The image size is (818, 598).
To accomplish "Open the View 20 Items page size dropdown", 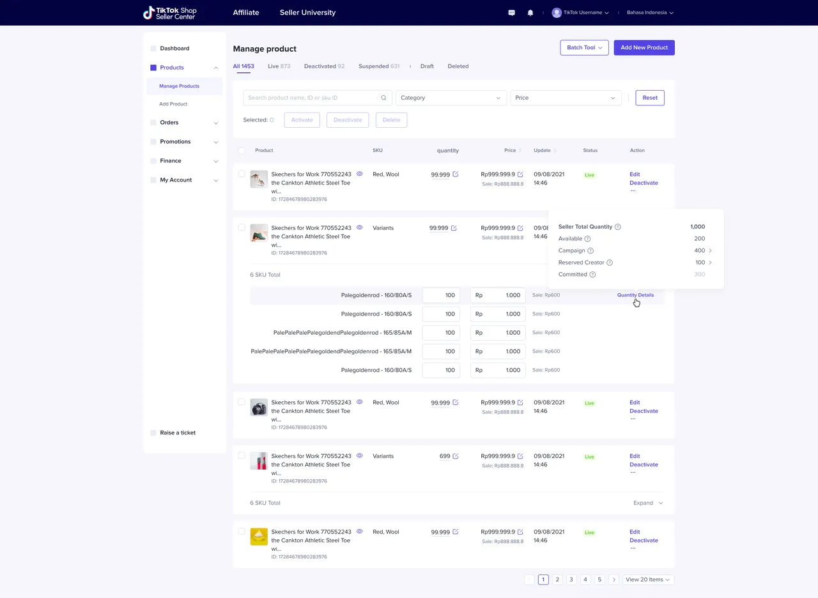I will coord(648,579).
